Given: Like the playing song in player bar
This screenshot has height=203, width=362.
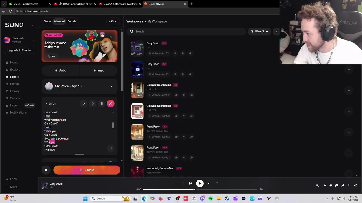Looking at the screenshot, I should 325,185.
